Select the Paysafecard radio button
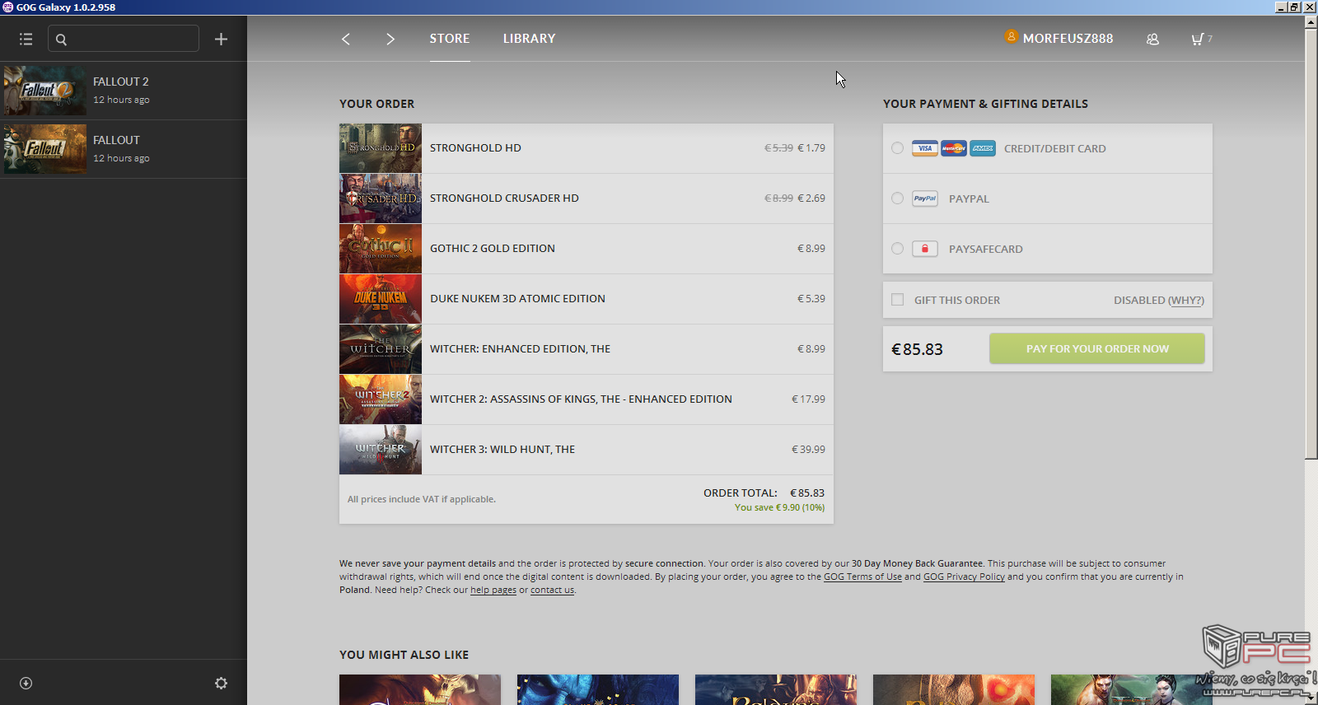Screen dimensions: 1318x705 coord(897,249)
